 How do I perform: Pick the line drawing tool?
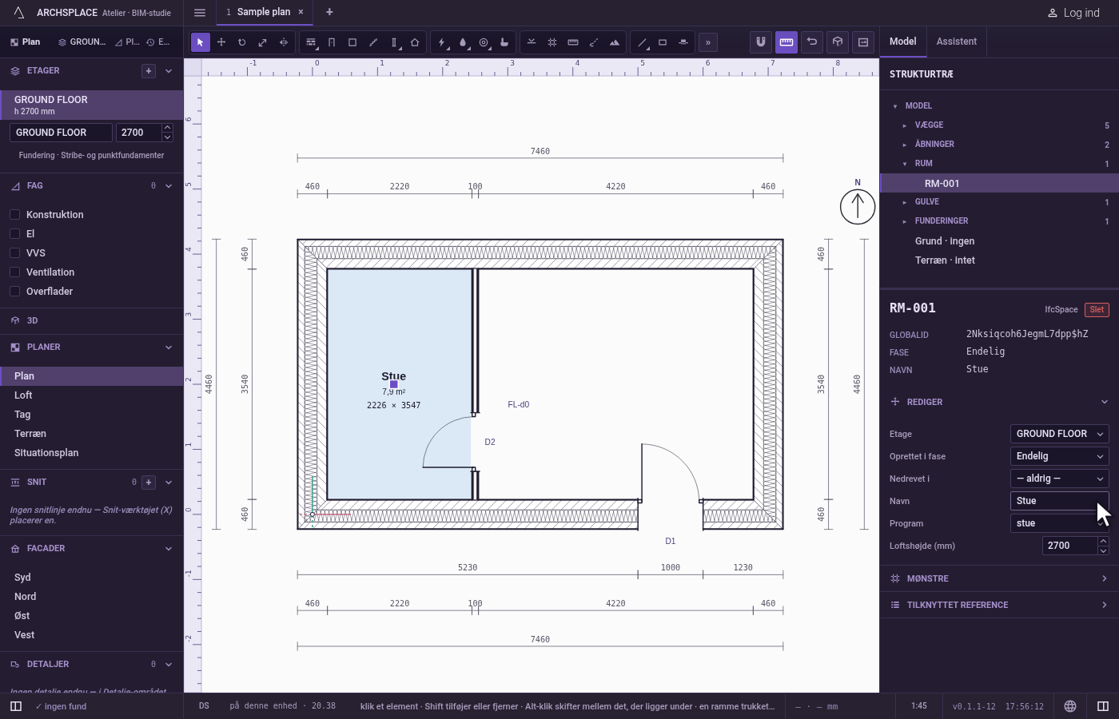tap(642, 42)
